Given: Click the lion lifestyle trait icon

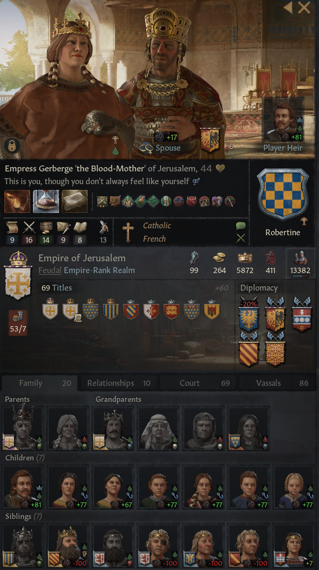Looking at the screenshot, I should 17,201.
